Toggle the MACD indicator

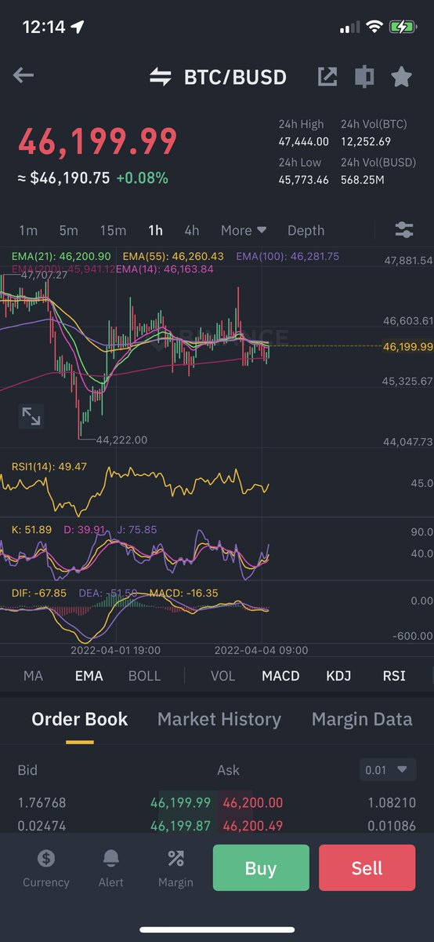280,676
